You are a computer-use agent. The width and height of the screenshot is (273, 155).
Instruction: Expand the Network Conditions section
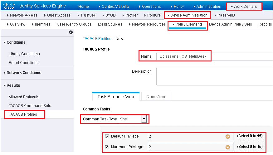pyautogui.click(x=22, y=73)
